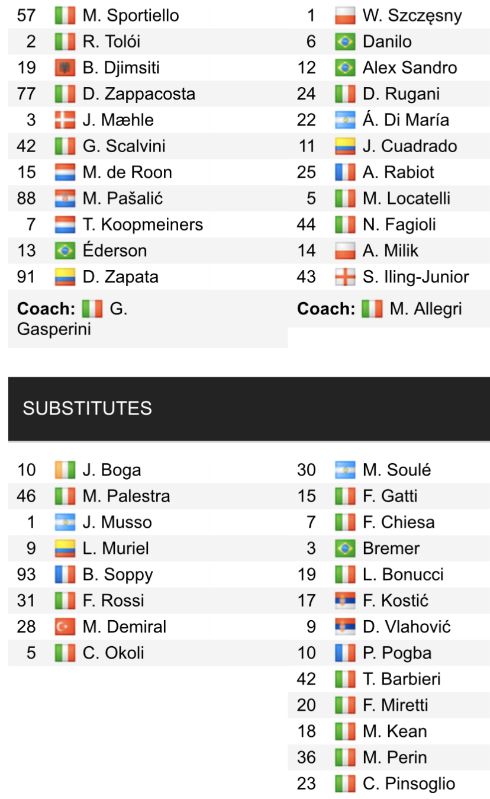Image resolution: width=490 pixels, height=799 pixels.
Task: Open player T. Koopmeiners
Action: pos(143,224)
